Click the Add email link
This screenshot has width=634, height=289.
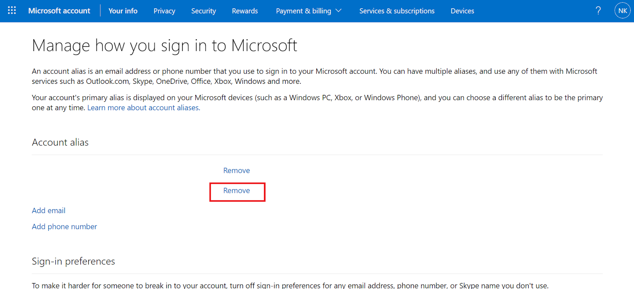49,210
